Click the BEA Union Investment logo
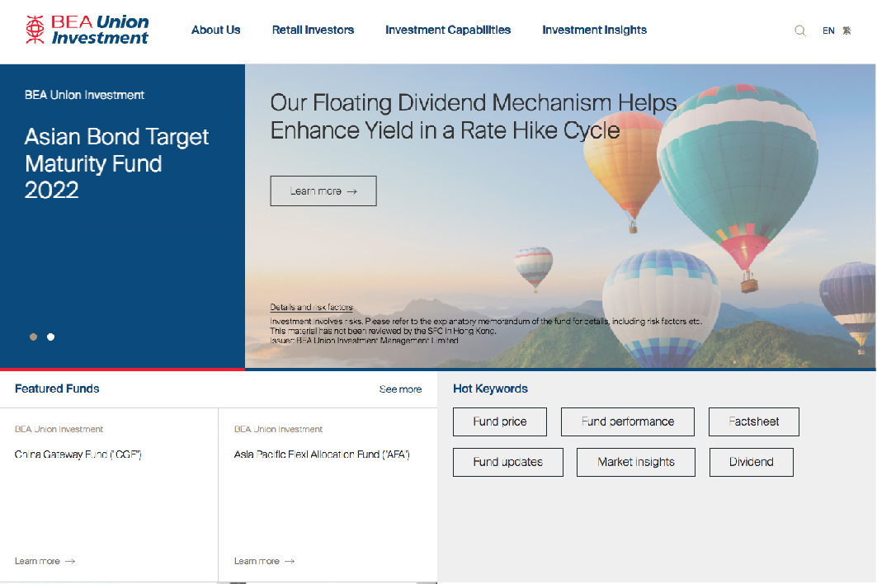Image resolution: width=877 pixels, height=584 pixels. tap(87, 30)
